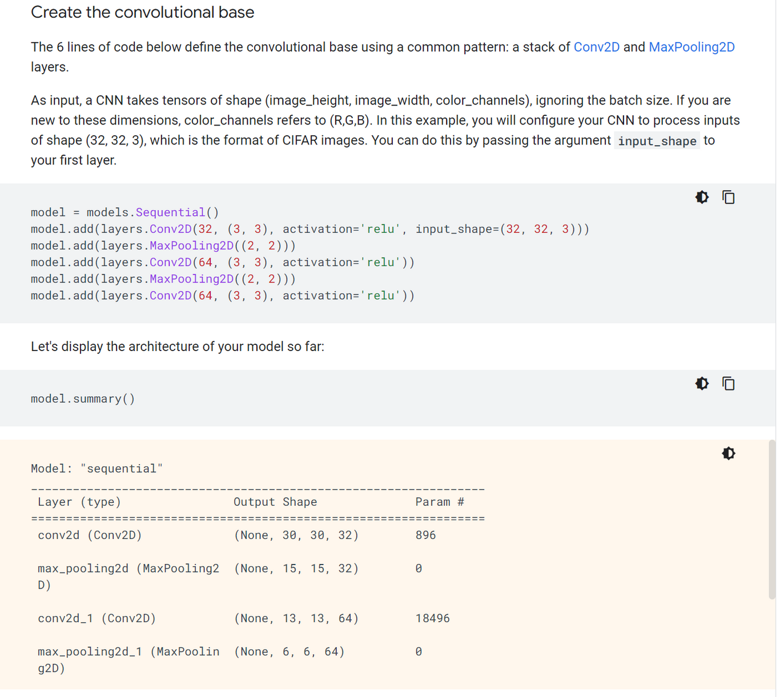Image resolution: width=780 pixels, height=697 pixels.
Task: Open the MaxPooling2D documentation link
Action: pos(691,47)
